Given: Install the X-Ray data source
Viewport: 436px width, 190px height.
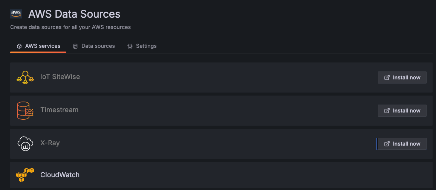Looking at the screenshot, I should click(x=402, y=144).
